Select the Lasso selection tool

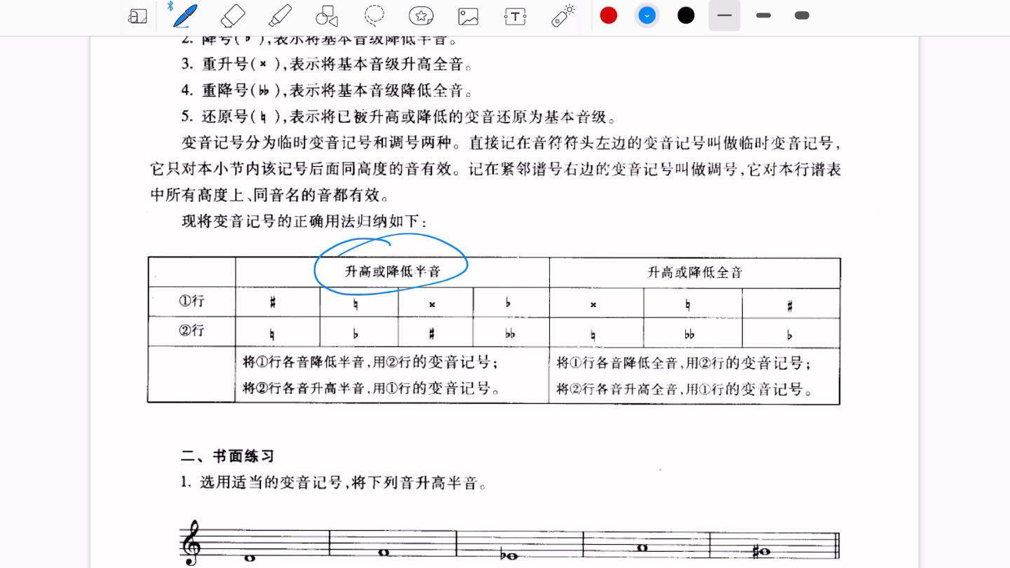pyautogui.click(x=375, y=15)
